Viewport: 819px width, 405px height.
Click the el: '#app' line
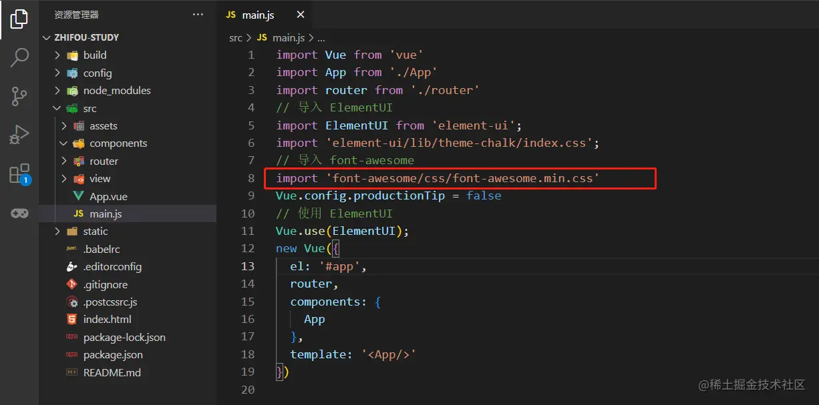tap(329, 266)
